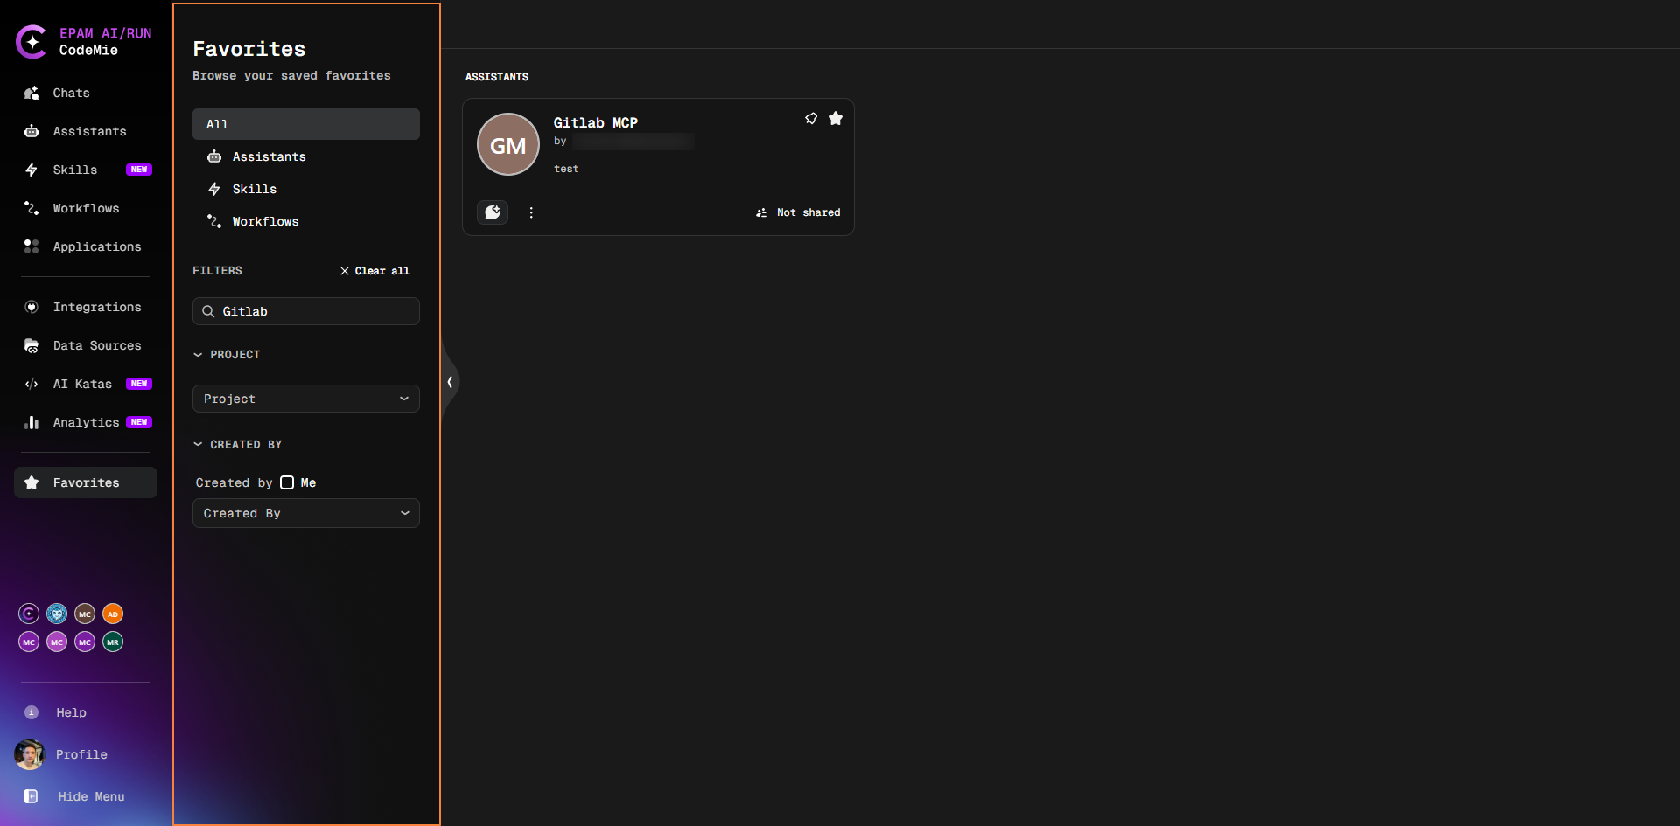Click the magnifier icon in the filter search
The height and width of the screenshot is (826, 1680).
tap(208, 311)
